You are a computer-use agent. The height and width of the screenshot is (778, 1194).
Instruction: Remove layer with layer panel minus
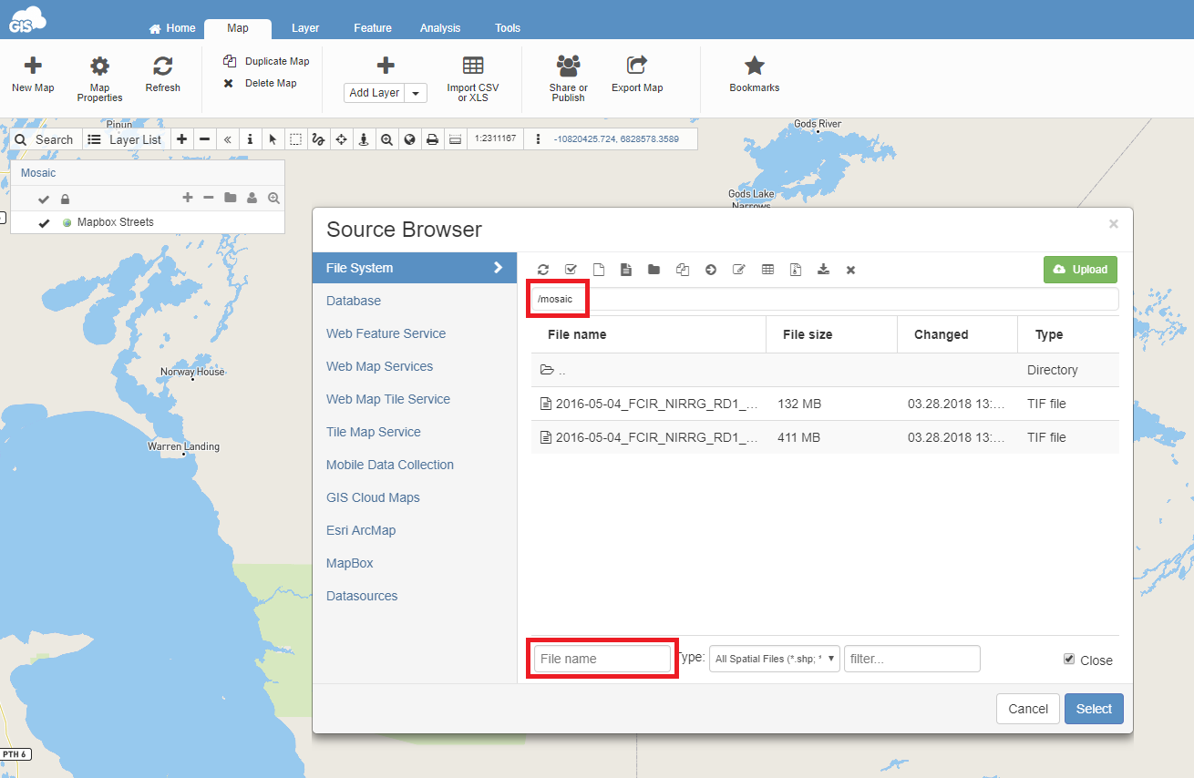[209, 198]
